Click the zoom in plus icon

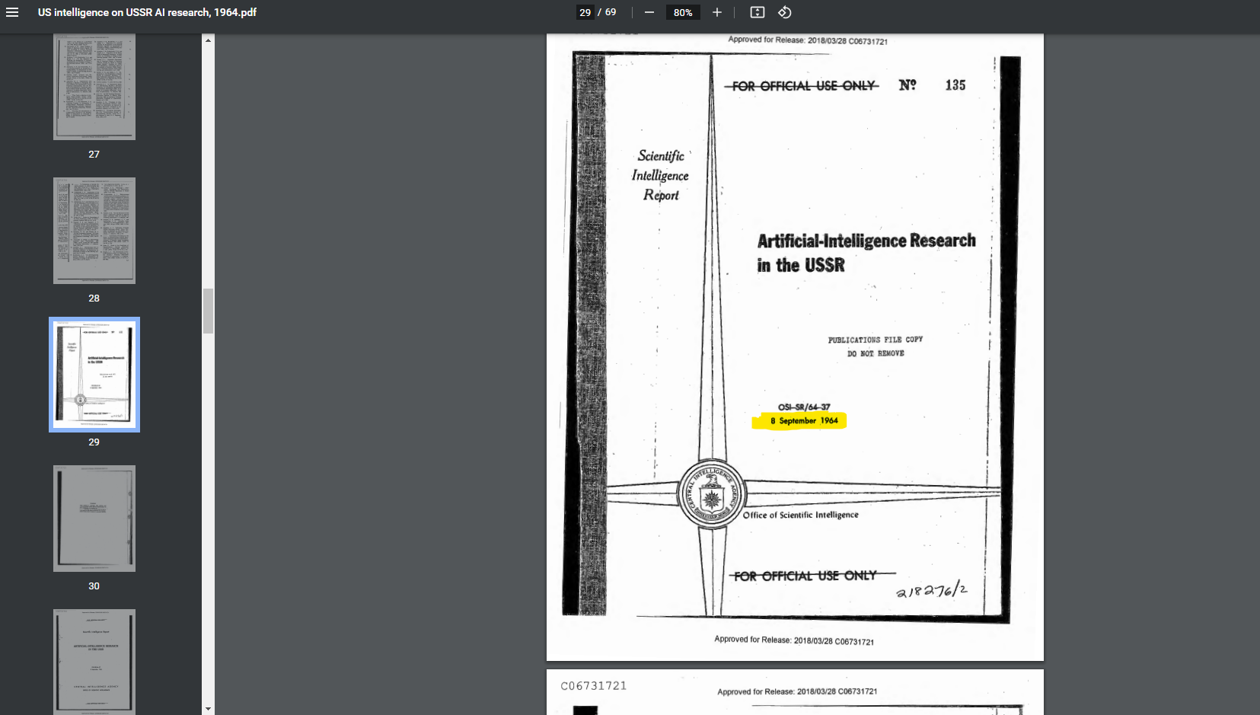click(716, 12)
